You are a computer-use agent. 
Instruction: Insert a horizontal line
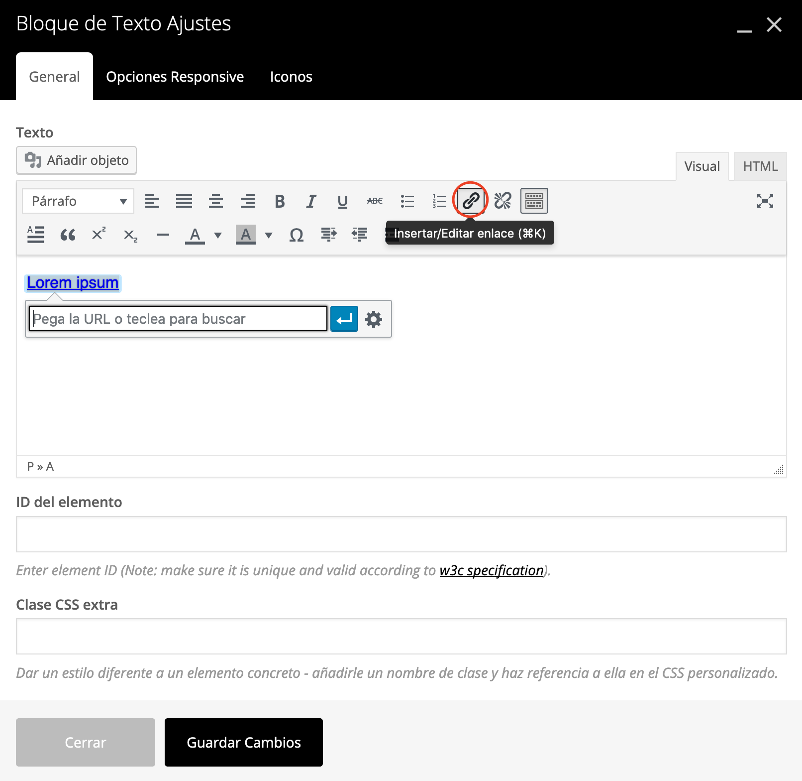(x=163, y=234)
